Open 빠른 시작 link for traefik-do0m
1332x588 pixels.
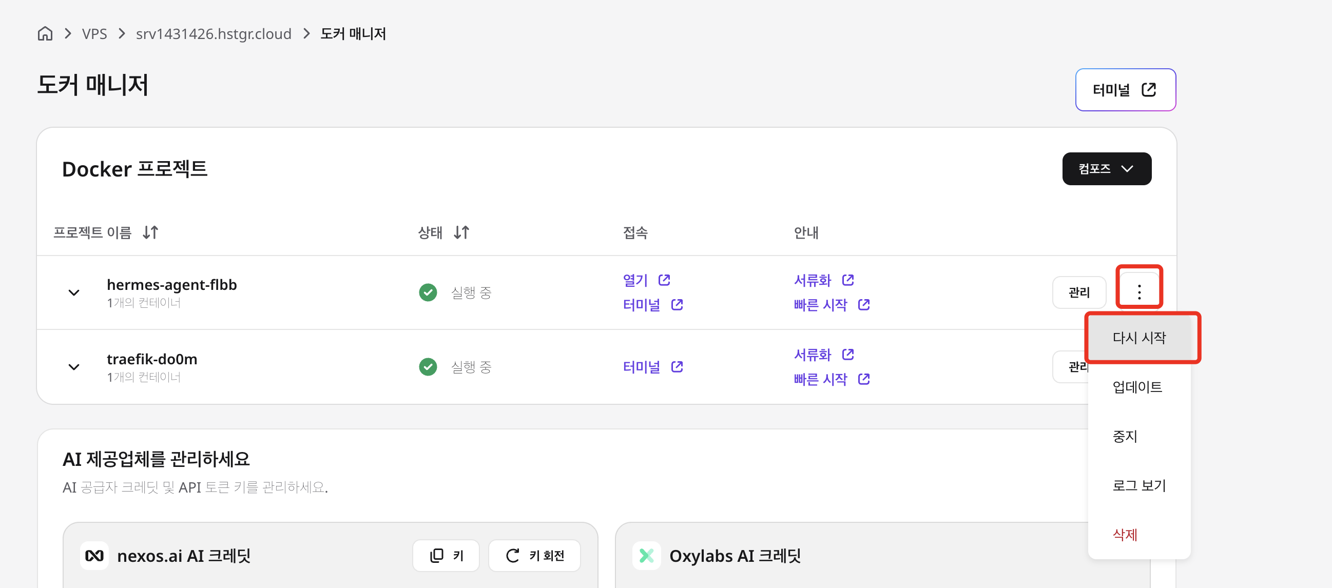[x=832, y=379]
